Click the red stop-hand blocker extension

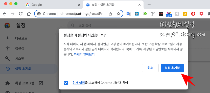tap(193, 14)
